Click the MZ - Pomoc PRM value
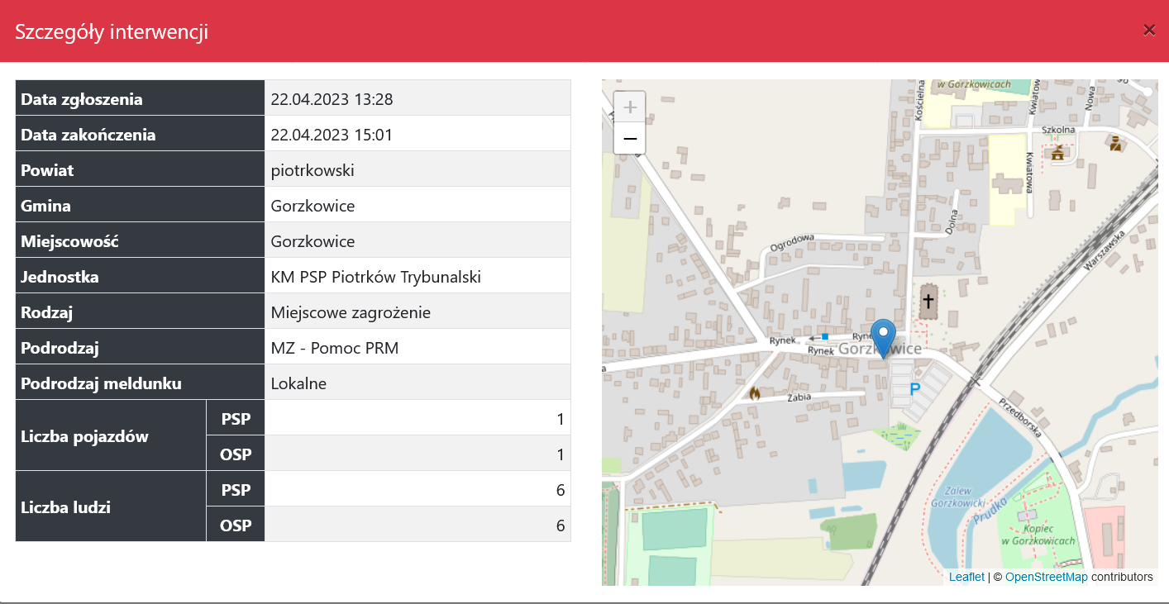 coord(334,348)
